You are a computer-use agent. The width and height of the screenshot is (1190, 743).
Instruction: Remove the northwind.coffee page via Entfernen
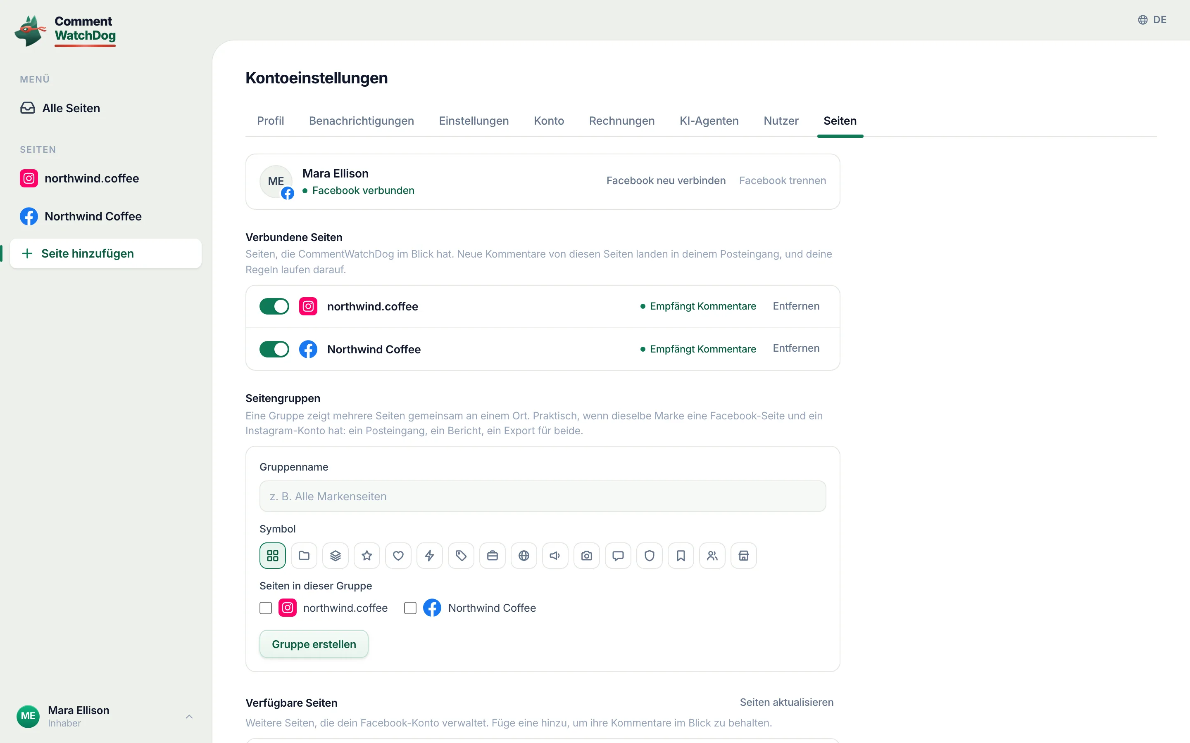click(x=796, y=306)
